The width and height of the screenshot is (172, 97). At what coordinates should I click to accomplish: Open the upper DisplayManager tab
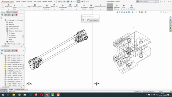pyautogui.click(x=16, y=15)
